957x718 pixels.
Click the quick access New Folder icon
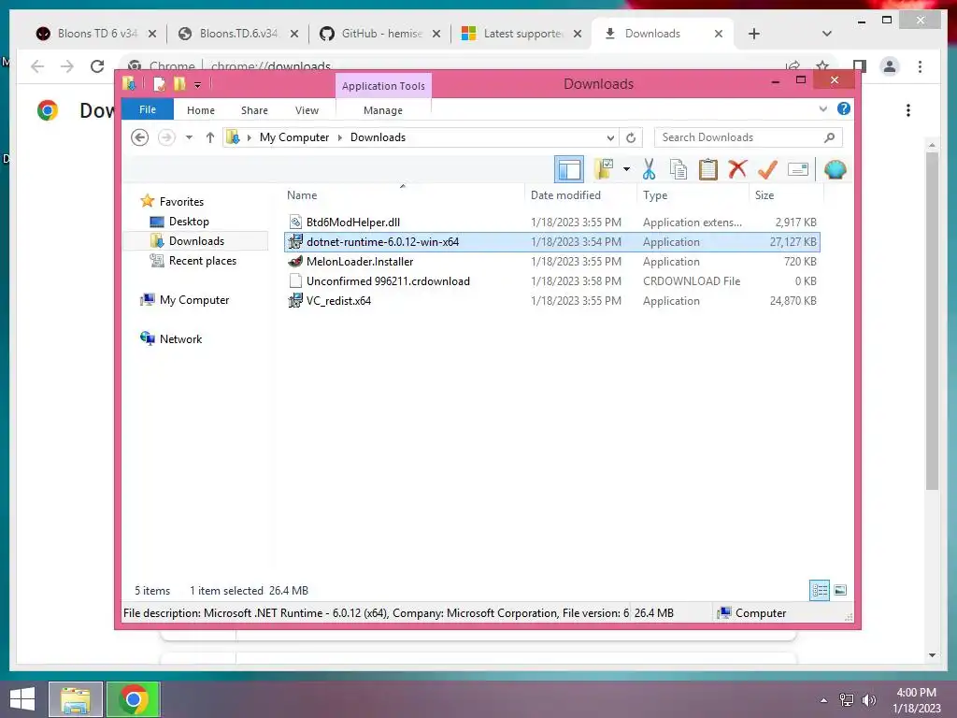(179, 84)
